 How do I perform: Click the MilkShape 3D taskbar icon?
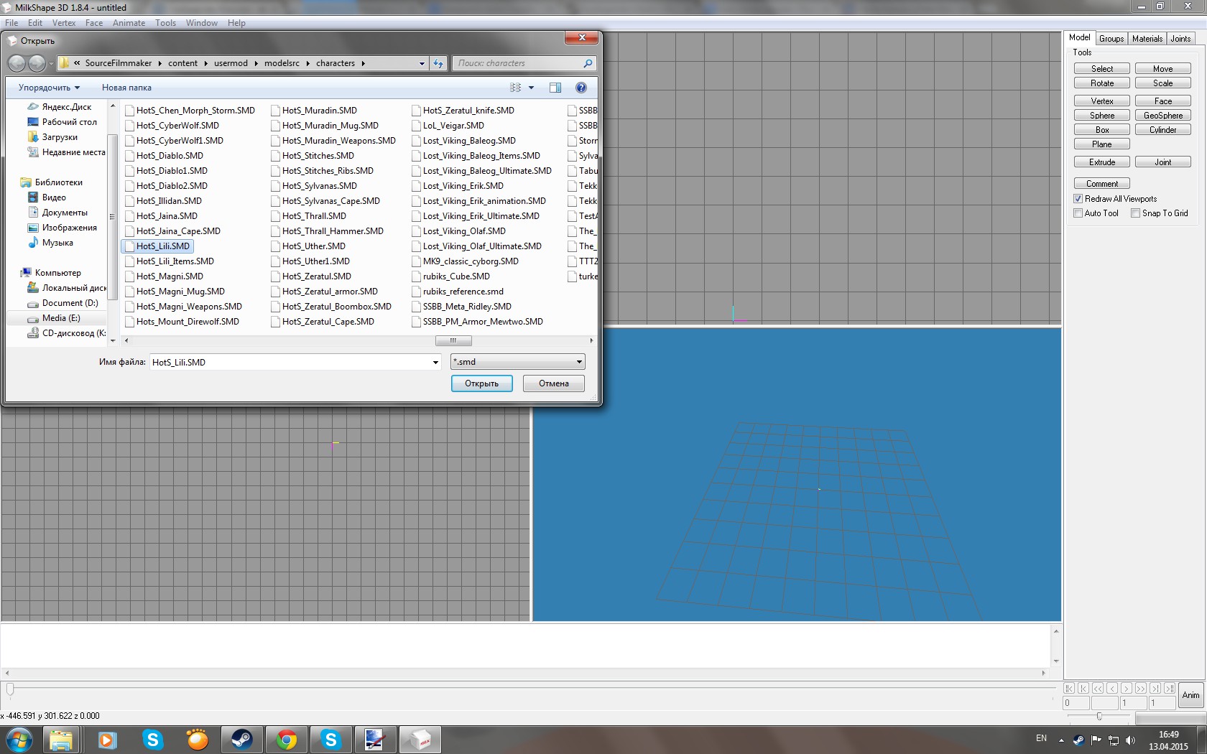click(x=420, y=740)
